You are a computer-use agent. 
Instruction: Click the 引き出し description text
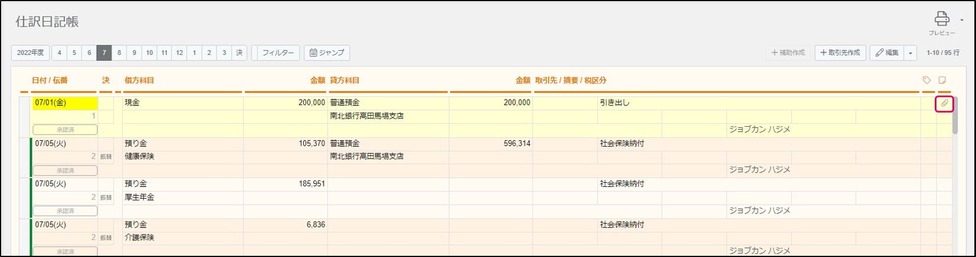coord(615,103)
